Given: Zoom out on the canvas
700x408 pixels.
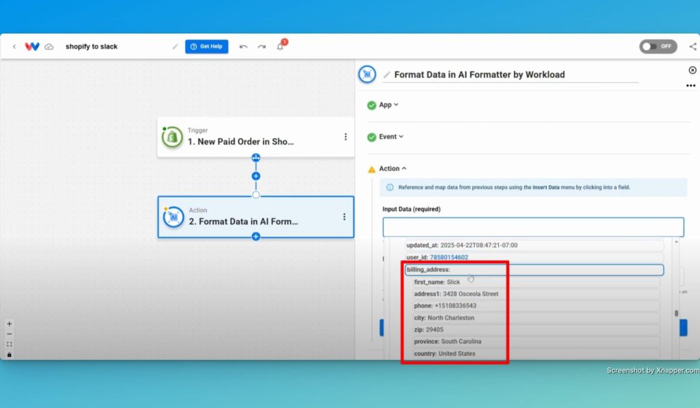Looking at the screenshot, I should pos(10,334).
